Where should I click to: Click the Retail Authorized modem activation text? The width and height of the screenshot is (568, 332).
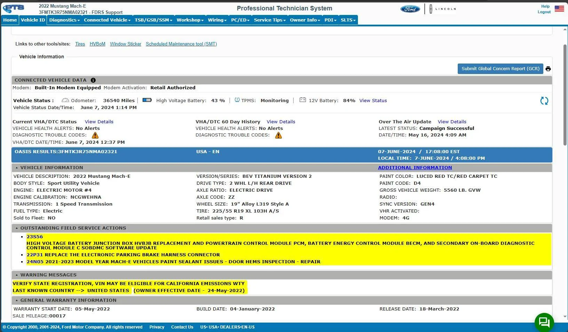(x=173, y=88)
